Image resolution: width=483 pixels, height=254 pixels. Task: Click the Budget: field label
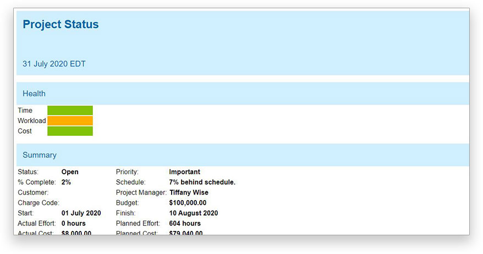(128, 202)
